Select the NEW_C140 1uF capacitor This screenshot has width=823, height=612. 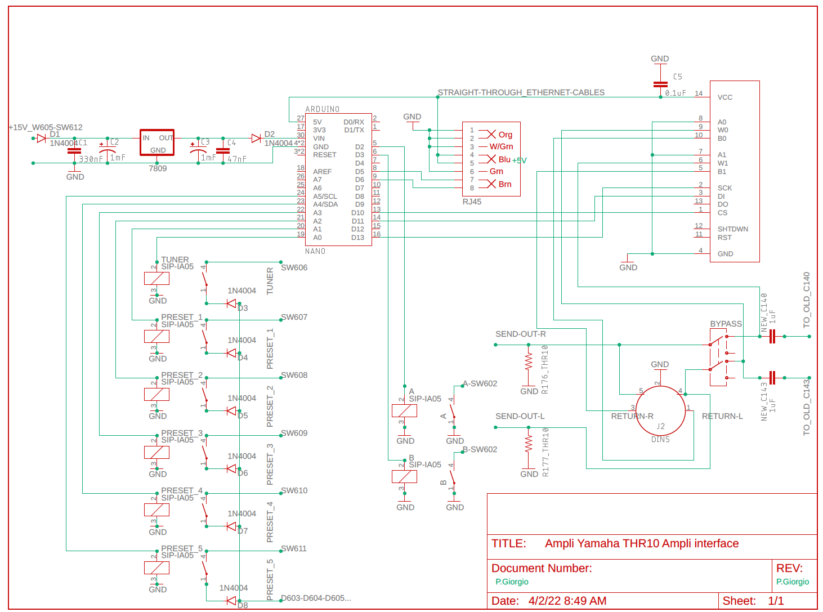(x=771, y=336)
